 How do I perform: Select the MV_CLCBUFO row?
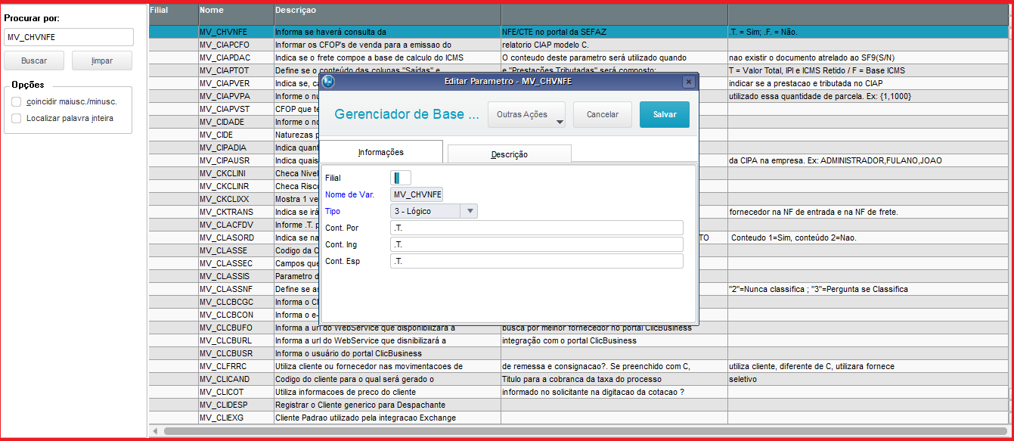pos(578,328)
